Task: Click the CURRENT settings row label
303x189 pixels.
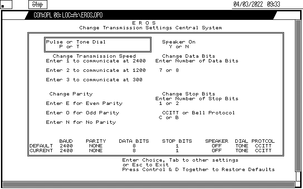Action: click(x=41, y=151)
